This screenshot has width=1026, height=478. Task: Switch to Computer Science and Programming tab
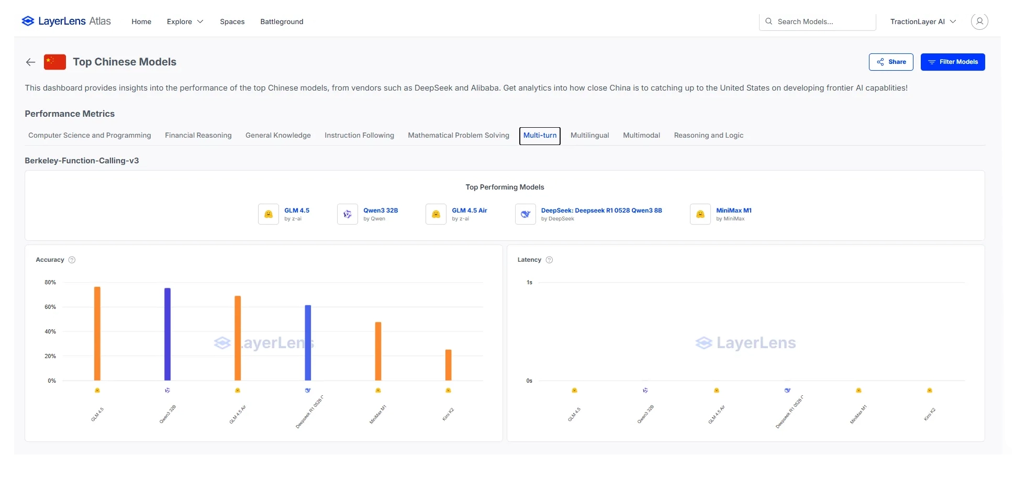pos(90,135)
